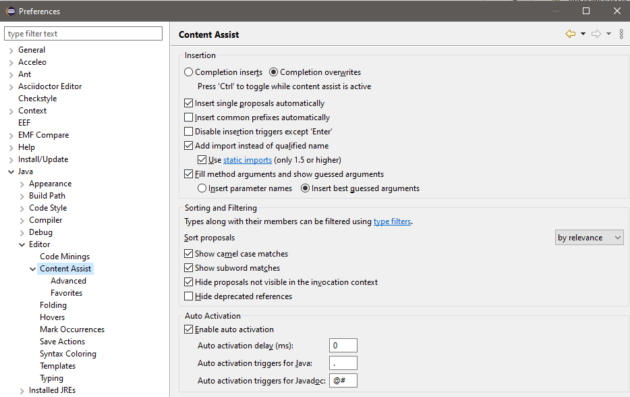Expand the Installed JREs node
The height and width of the screenshot is (397, 630).
[22, 391]
